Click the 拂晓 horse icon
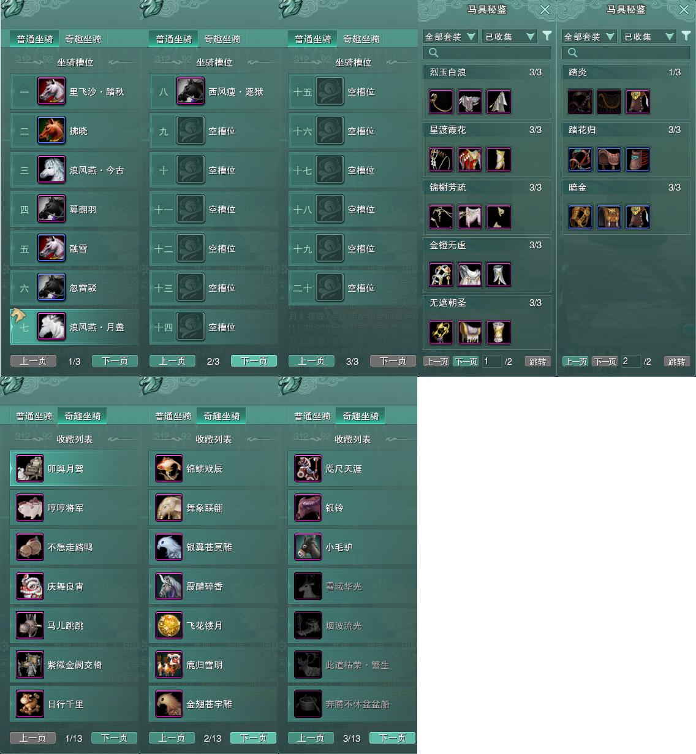This screenshot has height=754, width=696. (x=51, y=131)
